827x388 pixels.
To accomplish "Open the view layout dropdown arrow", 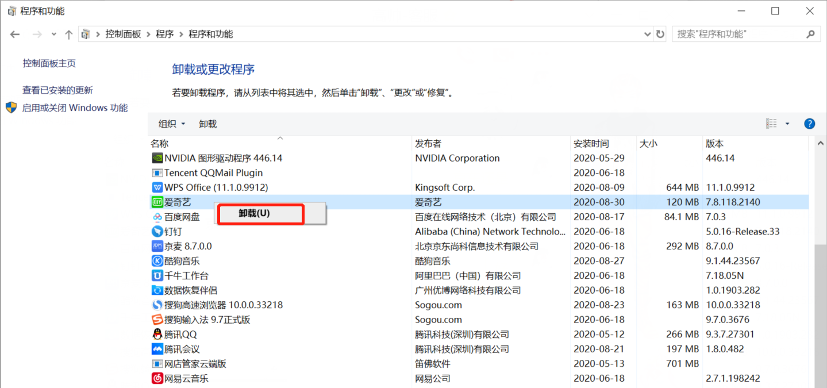I will pos(787,124).
